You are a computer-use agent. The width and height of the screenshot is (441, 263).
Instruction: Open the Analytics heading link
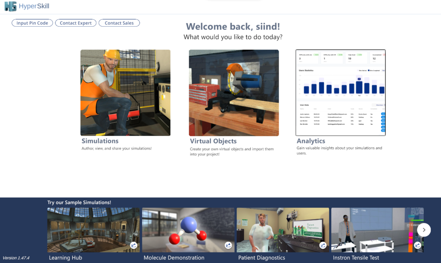[x=311, y=141]
